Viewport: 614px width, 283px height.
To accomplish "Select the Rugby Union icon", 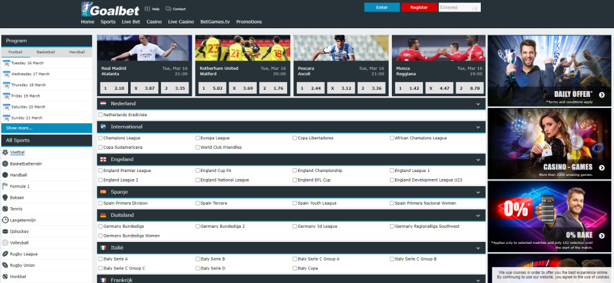I will (x=5, y=266).
